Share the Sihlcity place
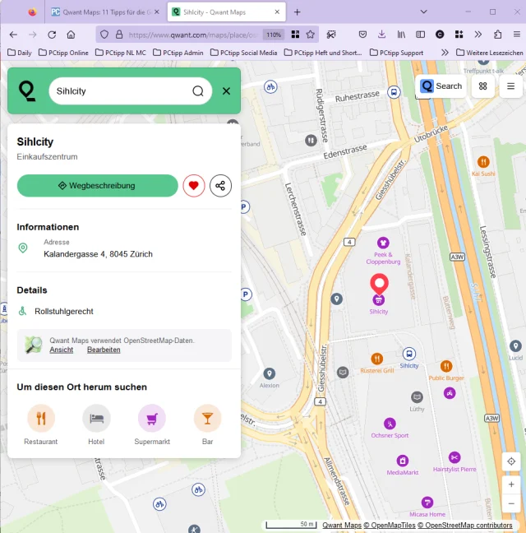 click(x=220, y=186)
